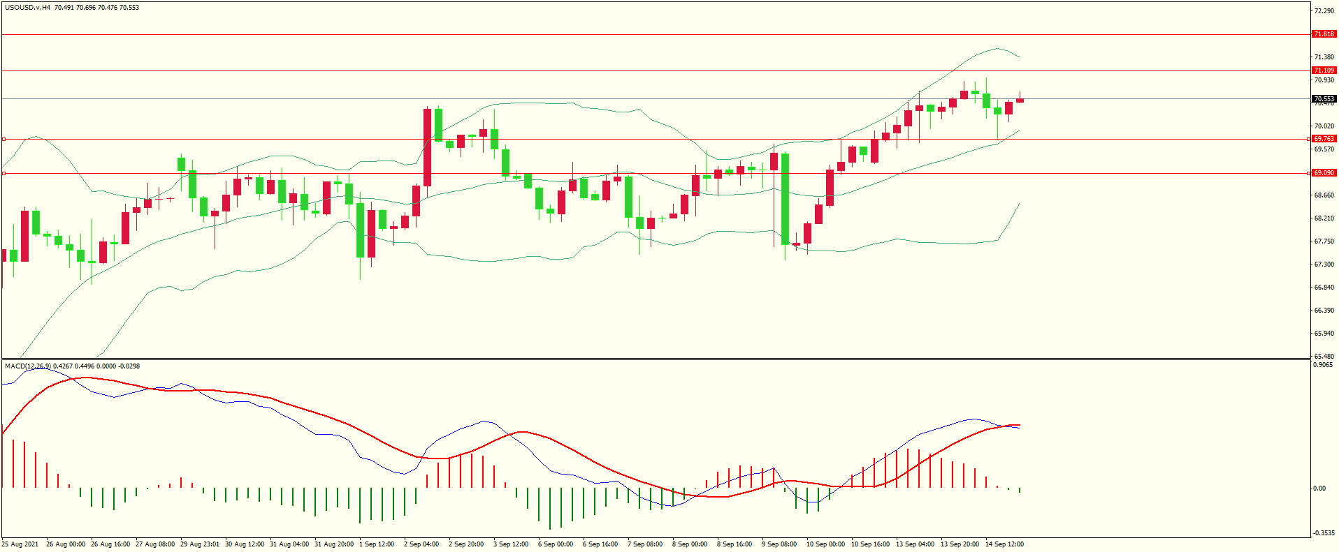Click the 10 Sep 16:00 time label
This screenshot has height=552, width=1339.
(871, 544)
